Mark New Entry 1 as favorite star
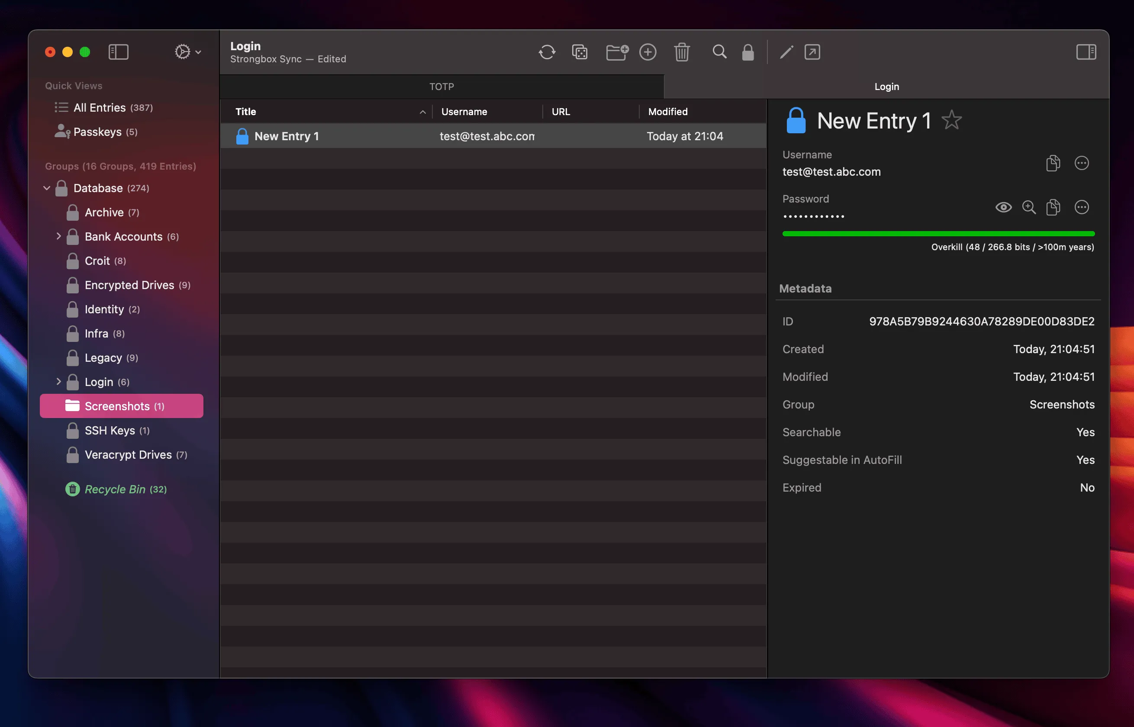The width and height of the screenshot is (1134, 727). coord(952,121)
